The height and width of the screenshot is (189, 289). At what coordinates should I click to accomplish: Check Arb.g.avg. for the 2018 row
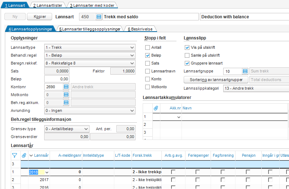coord(173,172)
